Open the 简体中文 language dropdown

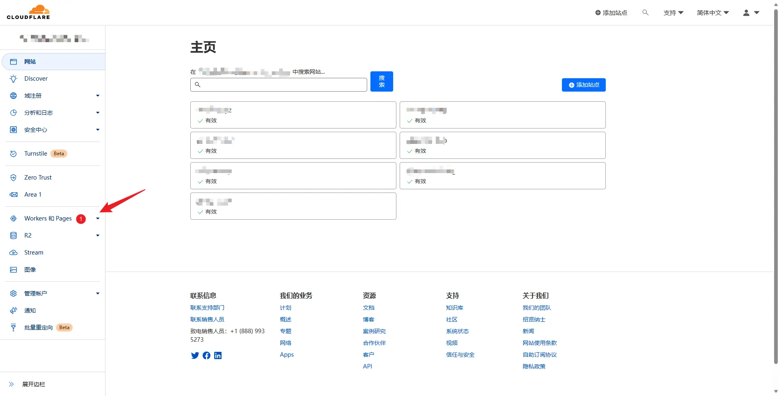click(x=712, y=13)
